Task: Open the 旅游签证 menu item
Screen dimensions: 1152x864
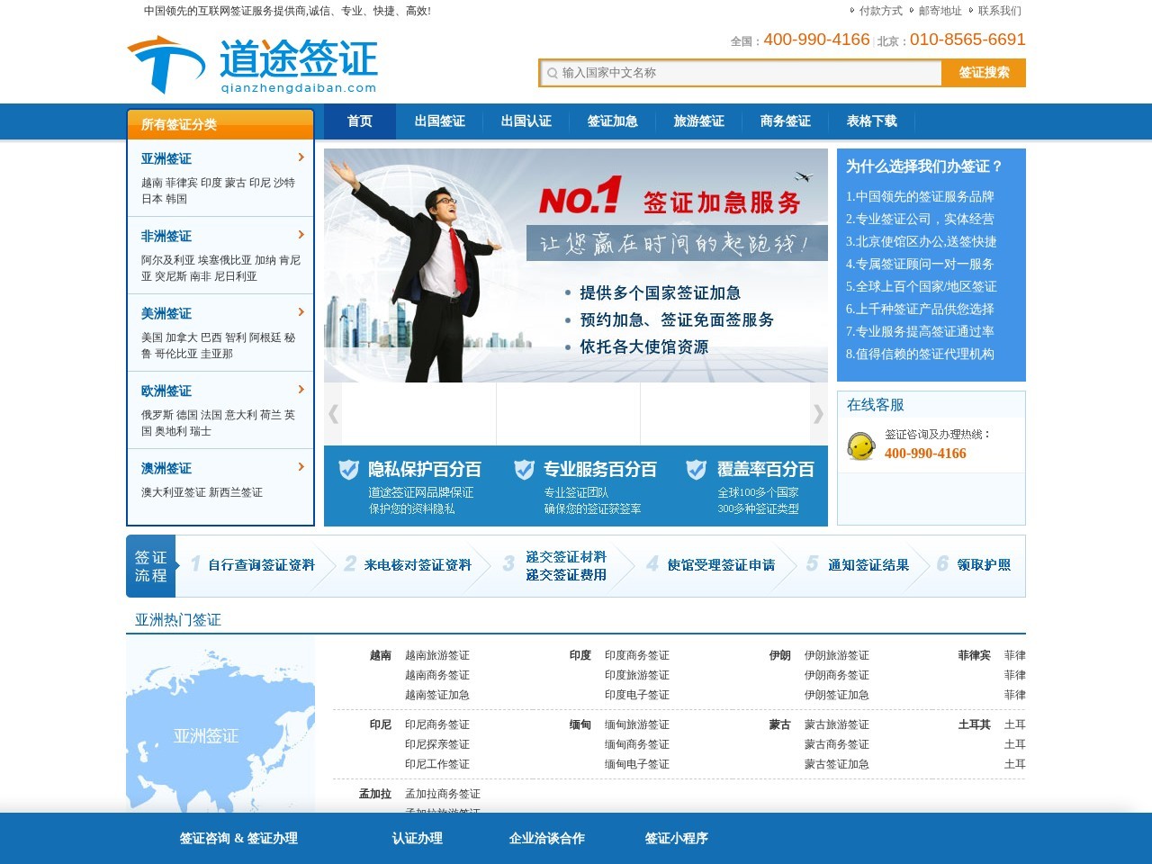Action: pyautogui.click(x=697, y=121)
